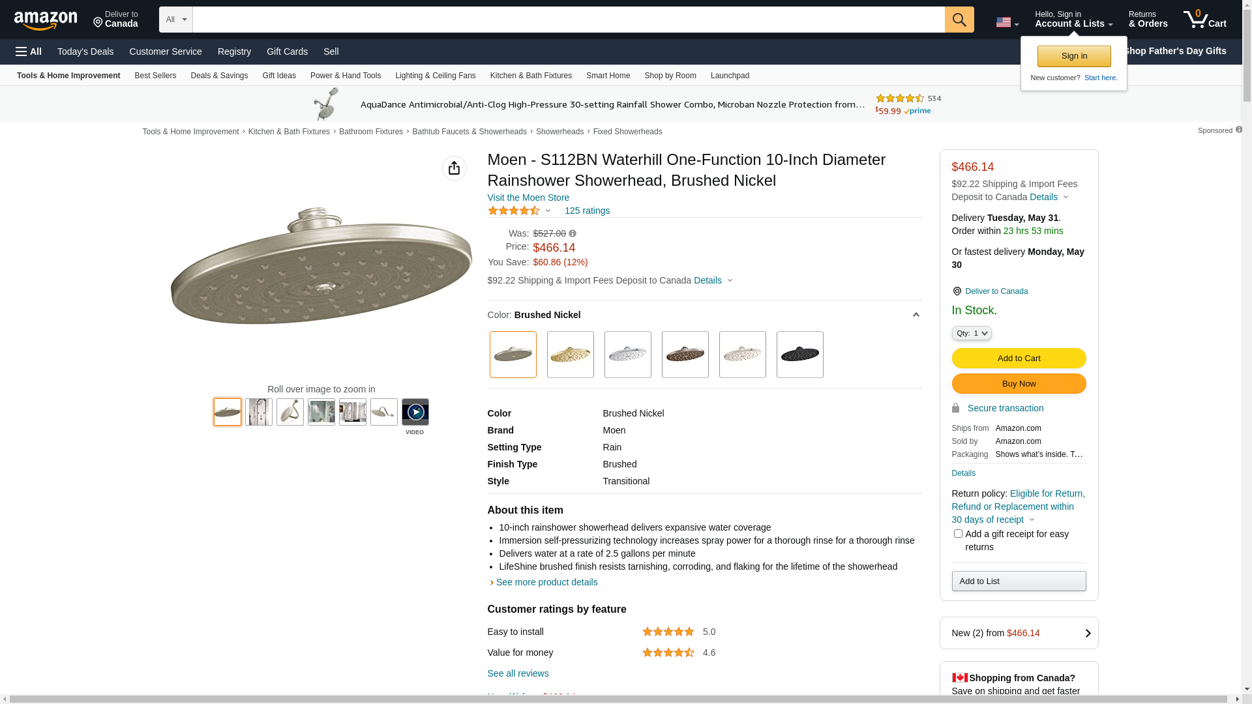Click the US flag language selector
This screenshot has width=1252, height=704.
pos(1007,22)
